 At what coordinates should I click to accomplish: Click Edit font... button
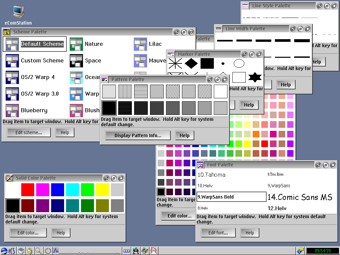point(218,233)
